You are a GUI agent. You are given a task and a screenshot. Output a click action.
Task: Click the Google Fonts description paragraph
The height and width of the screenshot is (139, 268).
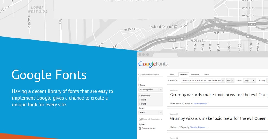[62, 98]
